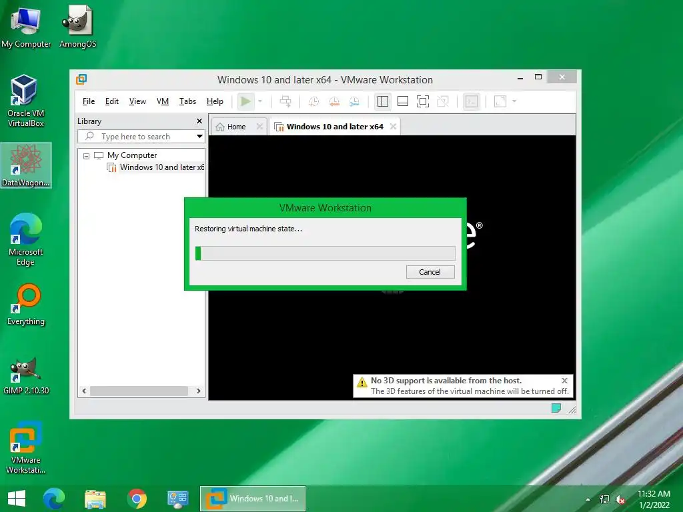Open the Stretch Guest dropdown arrow
The image size is (683, 512).
tap(514, 101)
